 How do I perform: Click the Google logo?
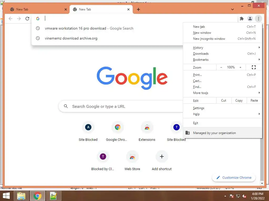(132, 78)
